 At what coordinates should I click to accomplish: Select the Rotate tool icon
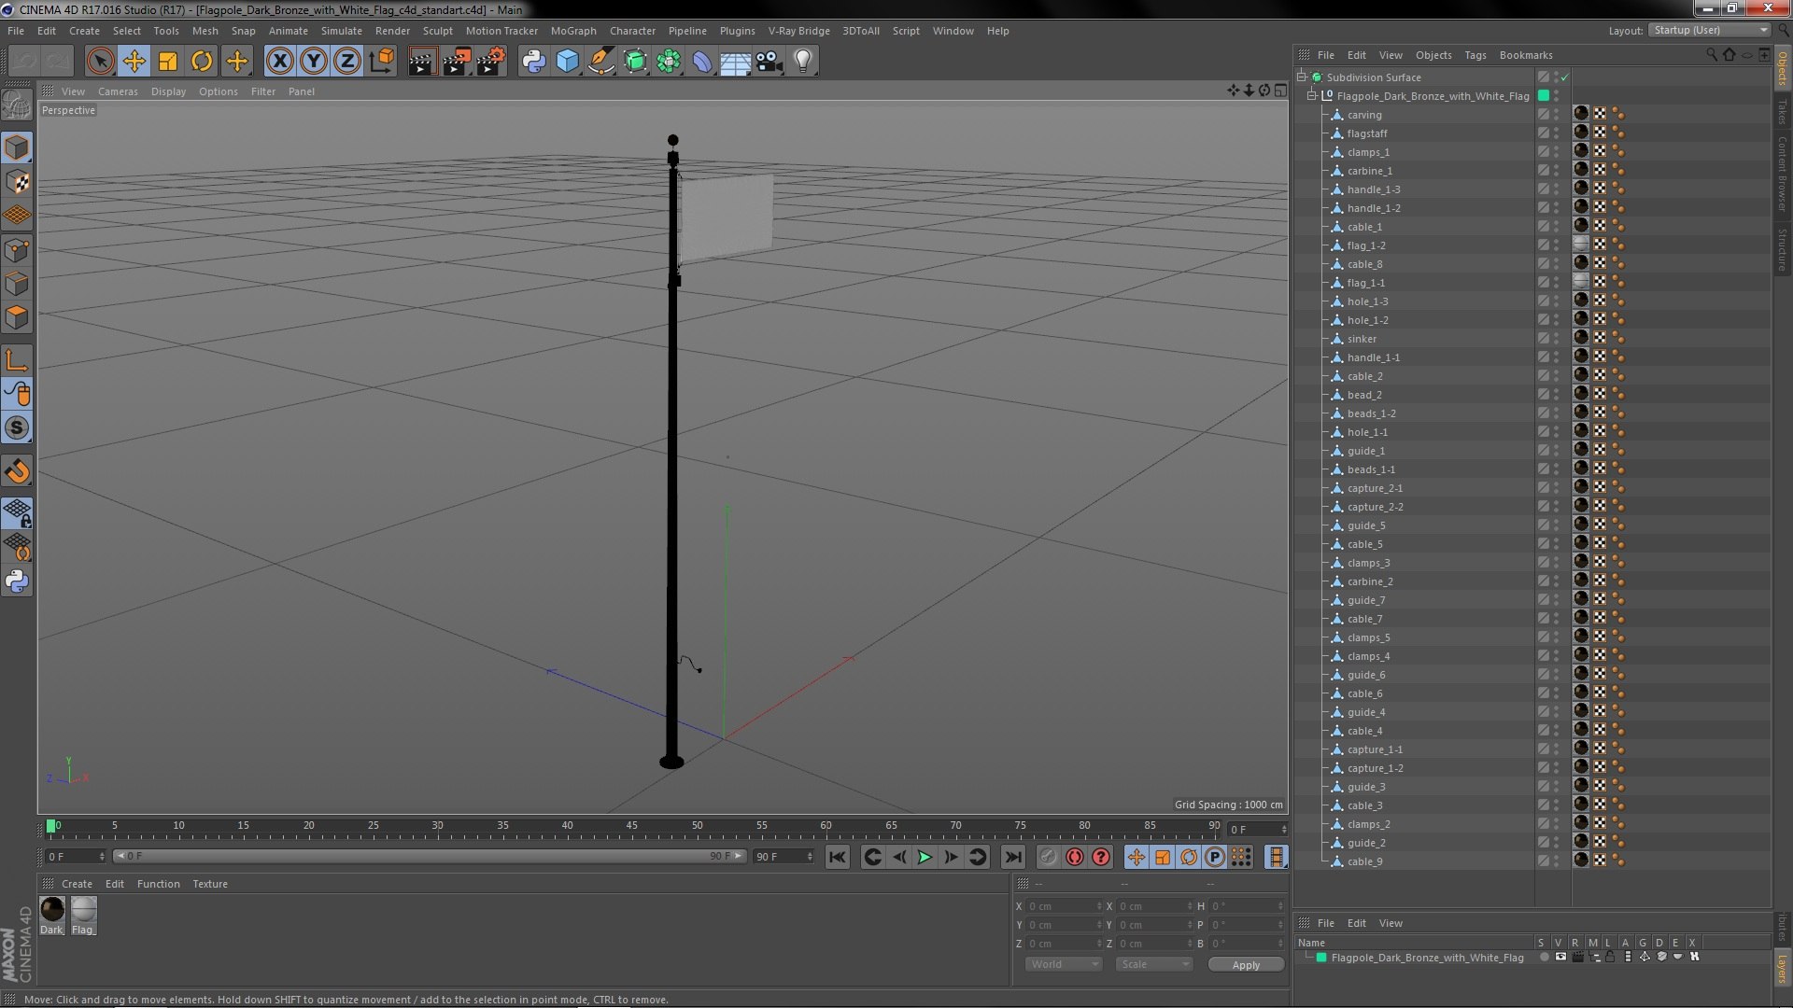point(202,62)
